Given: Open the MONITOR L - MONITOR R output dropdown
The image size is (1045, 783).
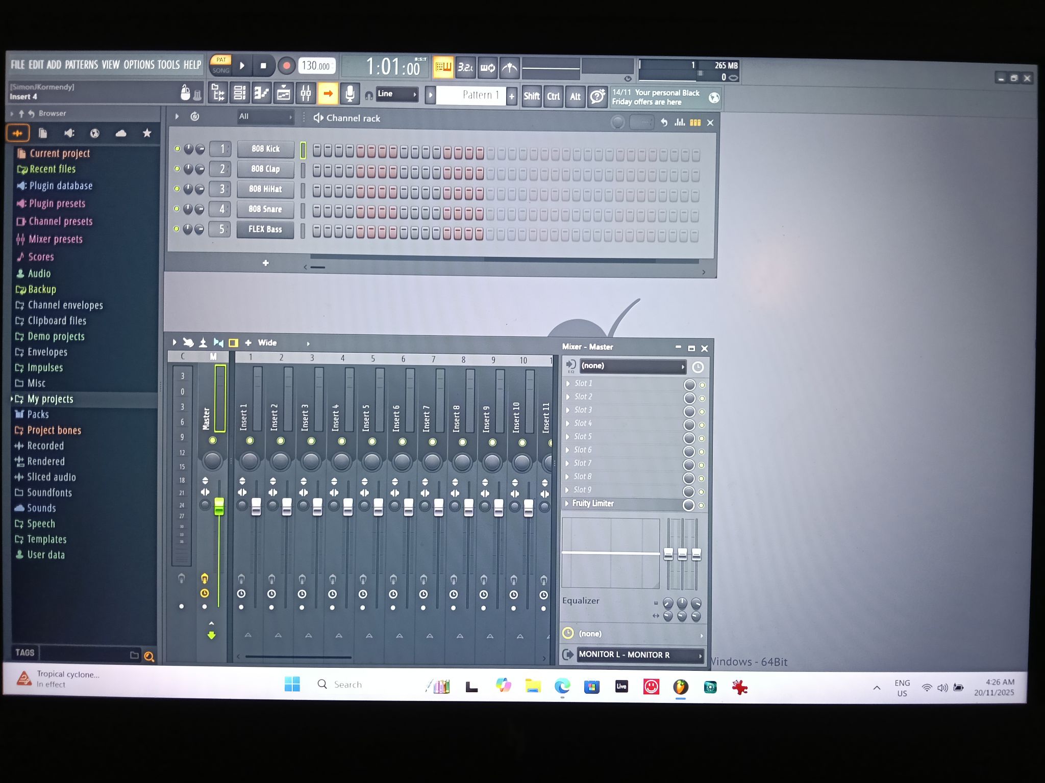Looking at the screenshot, I should (x=640, y=655).
